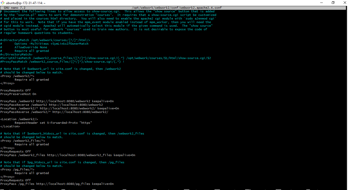
Task: Click the commented AllowOverride None line
Action: tap(24, 47)
